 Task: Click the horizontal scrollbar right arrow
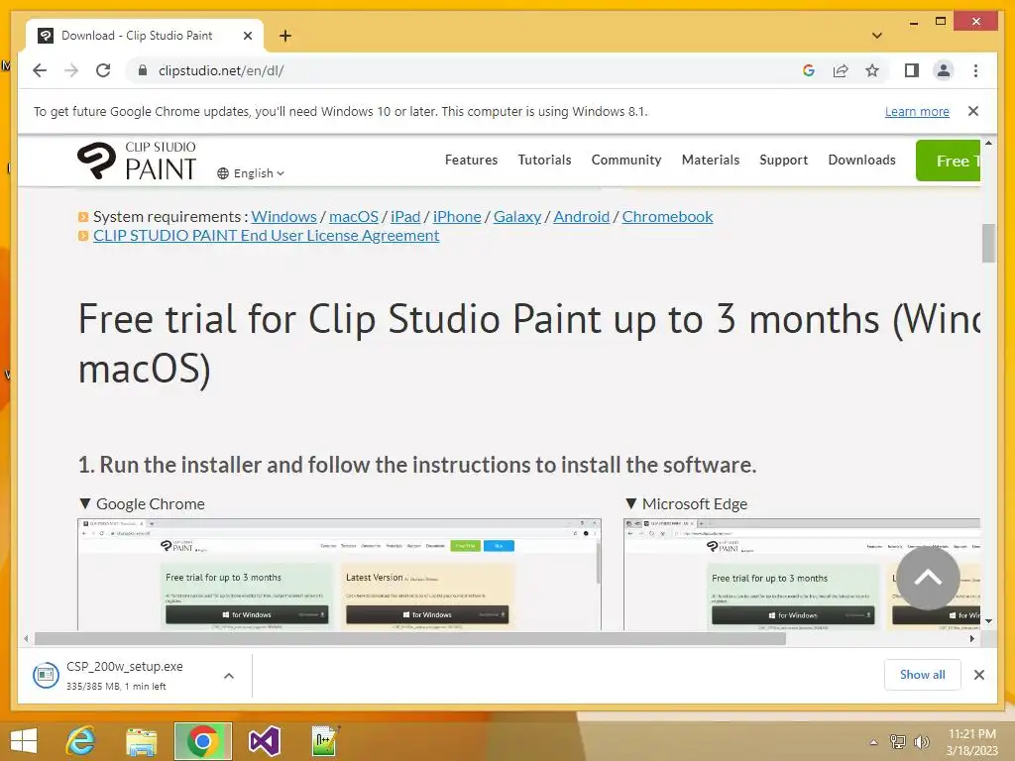tap(972, 639)
